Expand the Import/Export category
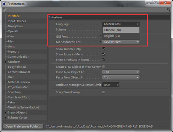This screenshot has height=132, width=173. point(6,113)
